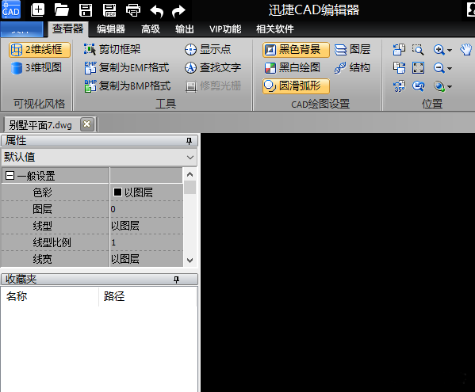Select the zoom window (marquee zoom) icon
Screen dimensions: 475x392
click(x=418, y=50)
